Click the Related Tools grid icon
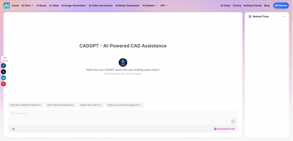Viewport: 293px width, 141px height. point(250,16)
